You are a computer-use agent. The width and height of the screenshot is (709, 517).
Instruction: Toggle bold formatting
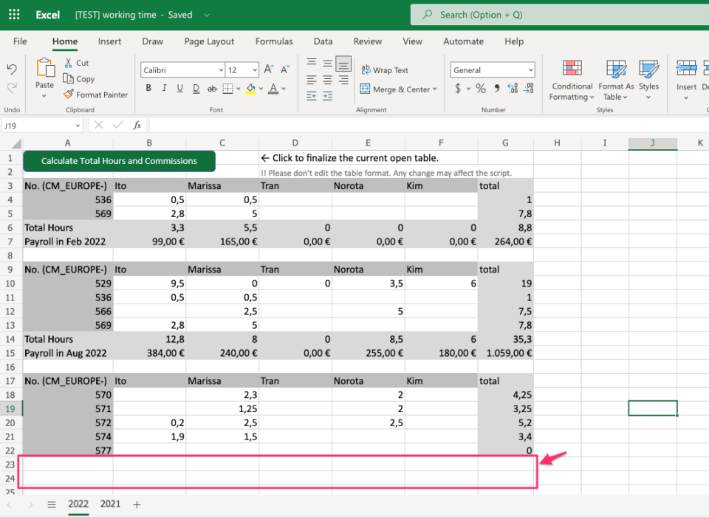click(148, 89)
